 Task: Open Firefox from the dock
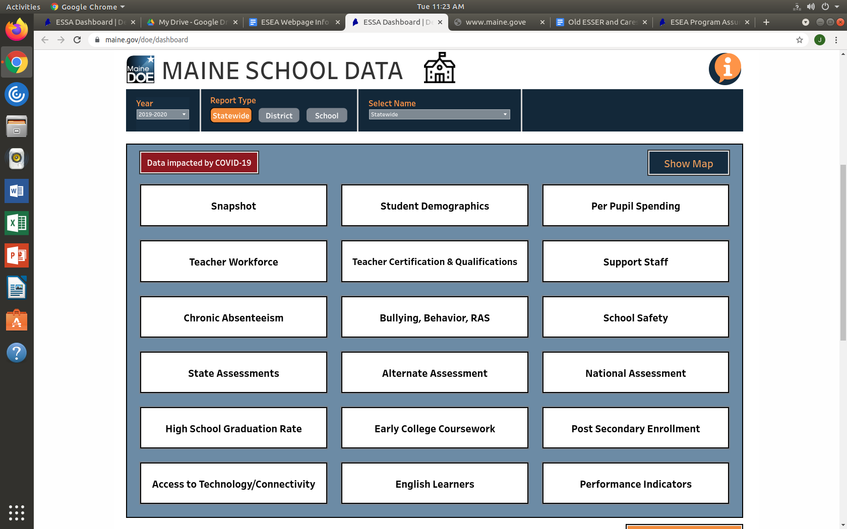pyautogui.click(x=17, y=30)
